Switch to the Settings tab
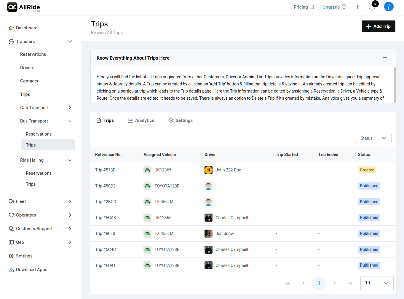 click(x=181, y=120)
